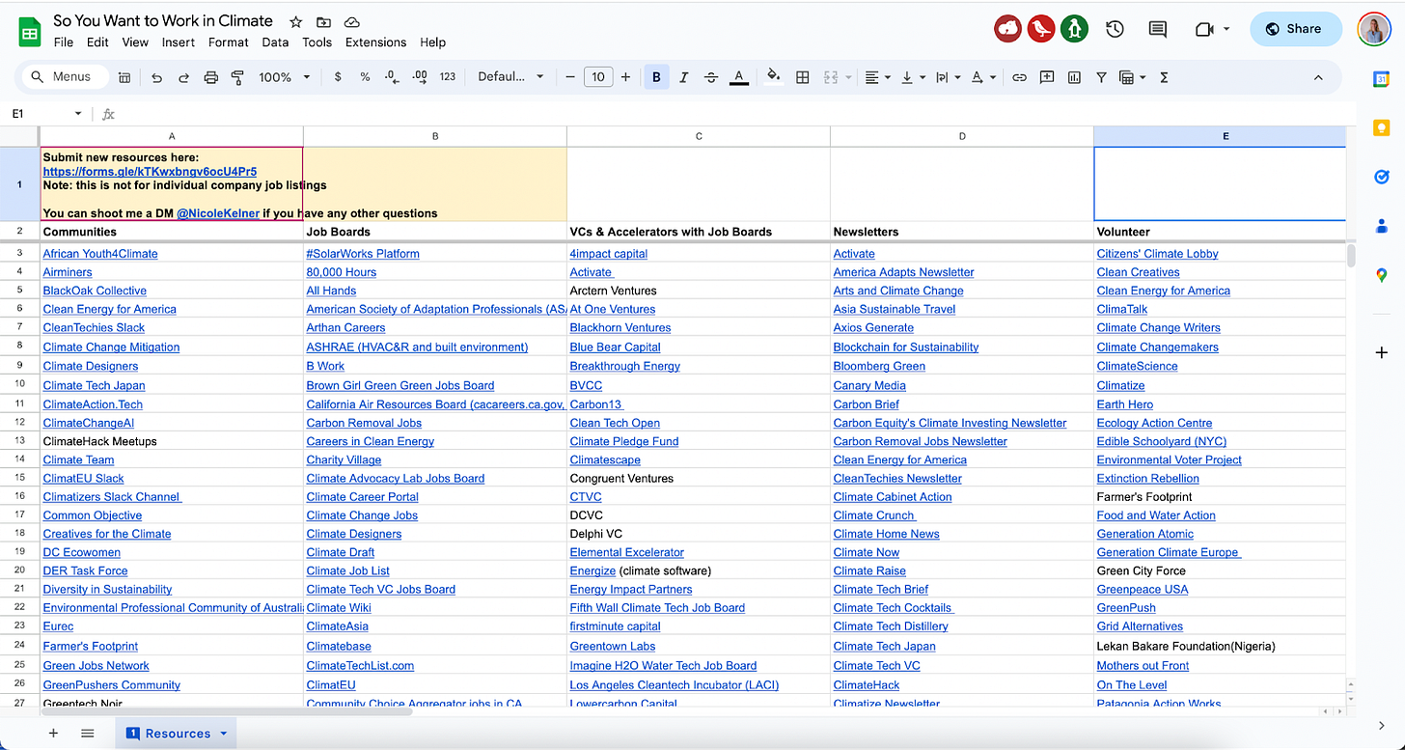Open version history
Image resolution: width=1405 pixels, height=750 pixels.
pos(1115,29)
